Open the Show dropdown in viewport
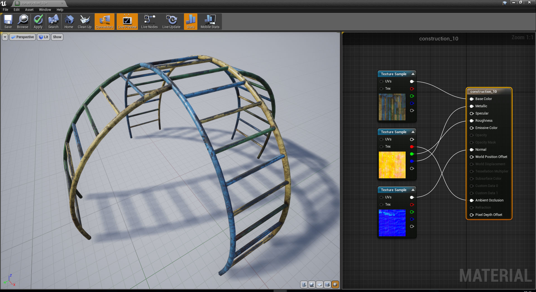 [57, 37]
